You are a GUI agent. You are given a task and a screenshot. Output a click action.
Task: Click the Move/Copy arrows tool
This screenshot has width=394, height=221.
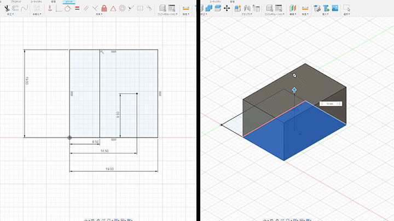pos(227,8)
